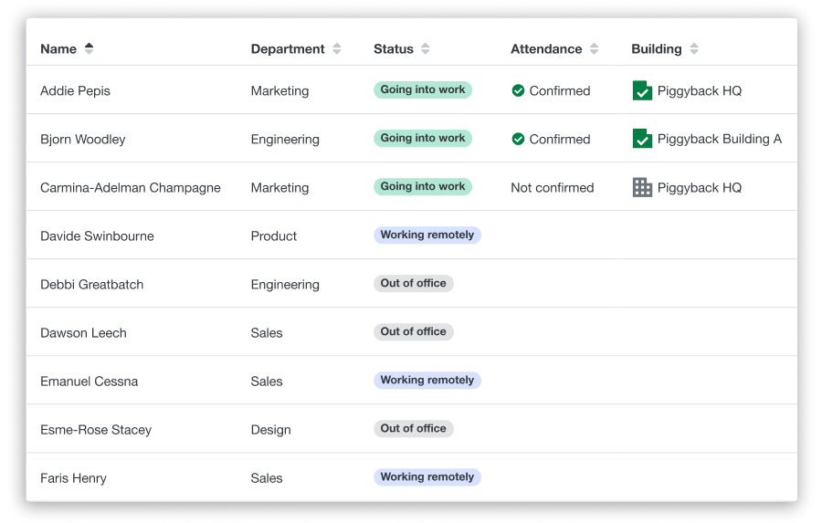Click green check icon beside Addie Pepis Confirmed
Image resolution: width=822 pixels, height=523 pixels.
(518, 90)
